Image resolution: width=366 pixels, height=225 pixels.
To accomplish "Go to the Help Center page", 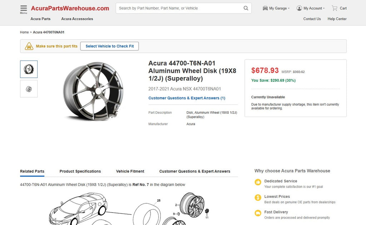I will click(337, 19).
